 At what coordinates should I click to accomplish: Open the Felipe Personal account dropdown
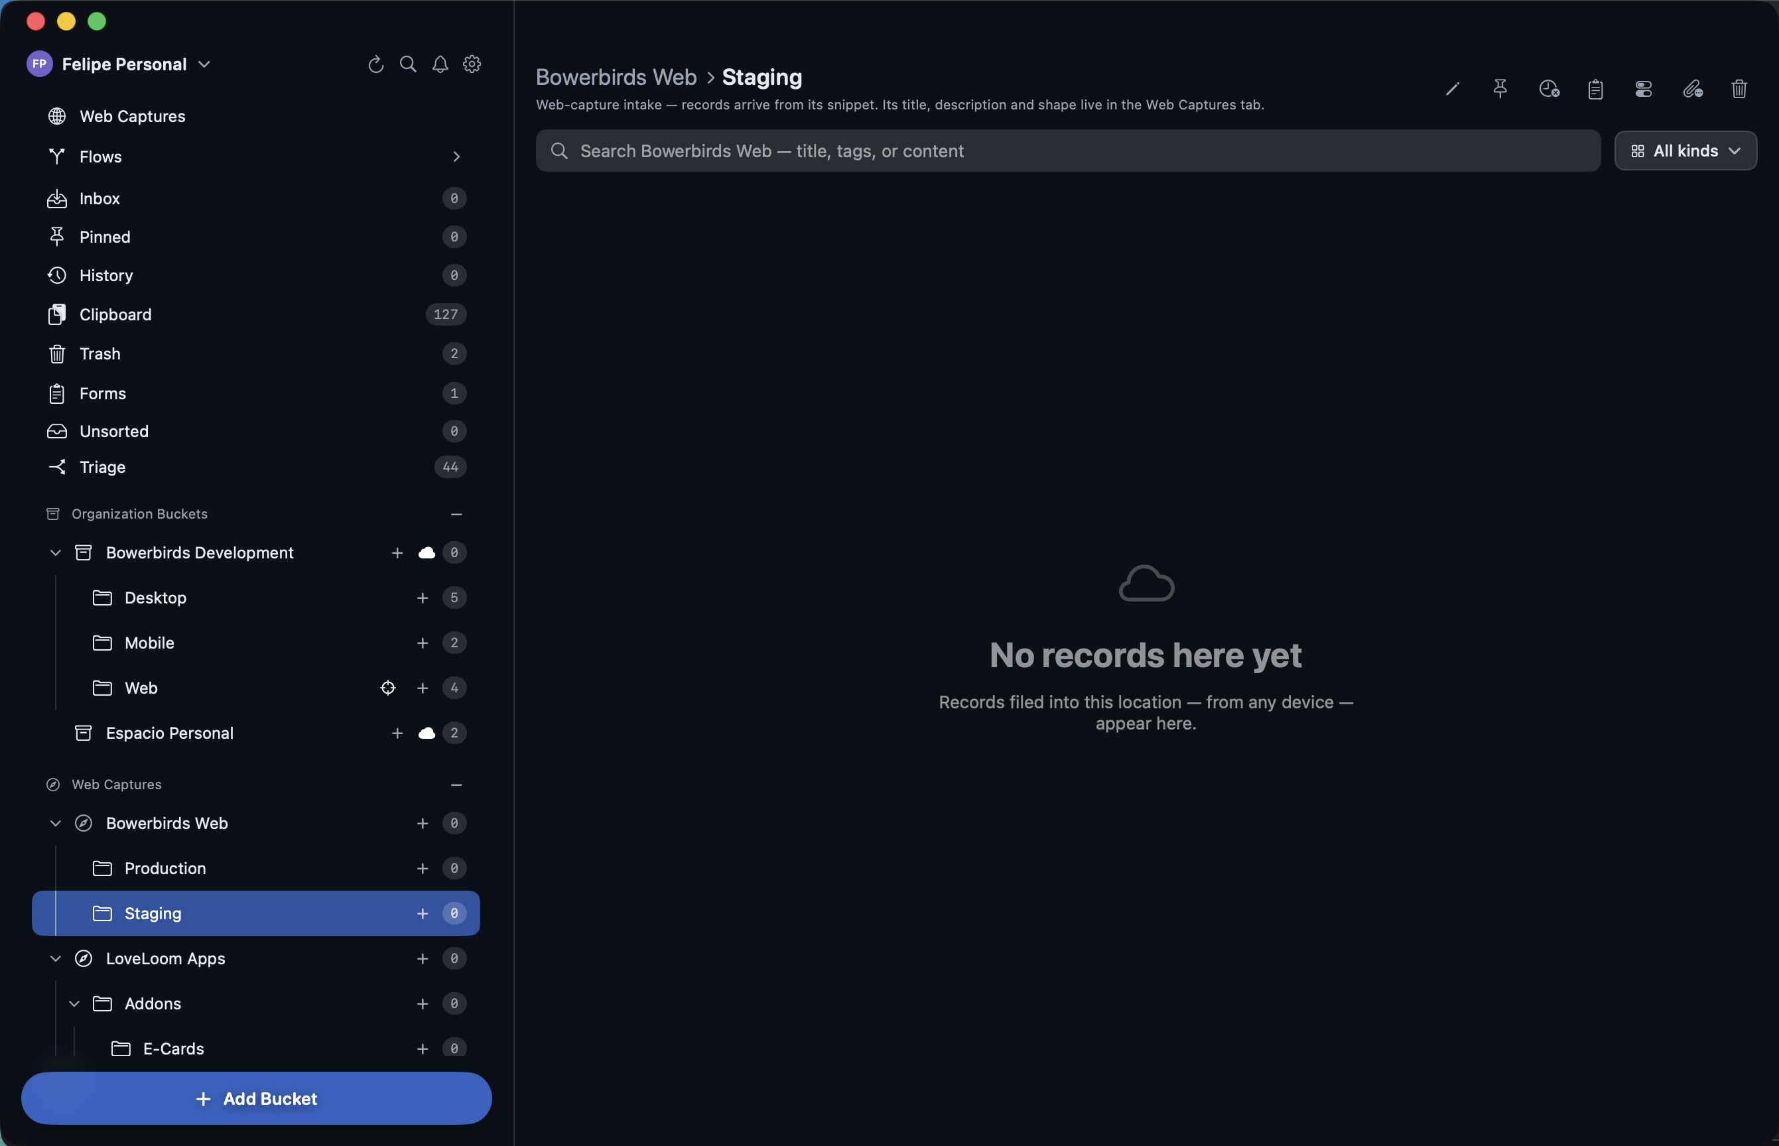tap(119, 65)
